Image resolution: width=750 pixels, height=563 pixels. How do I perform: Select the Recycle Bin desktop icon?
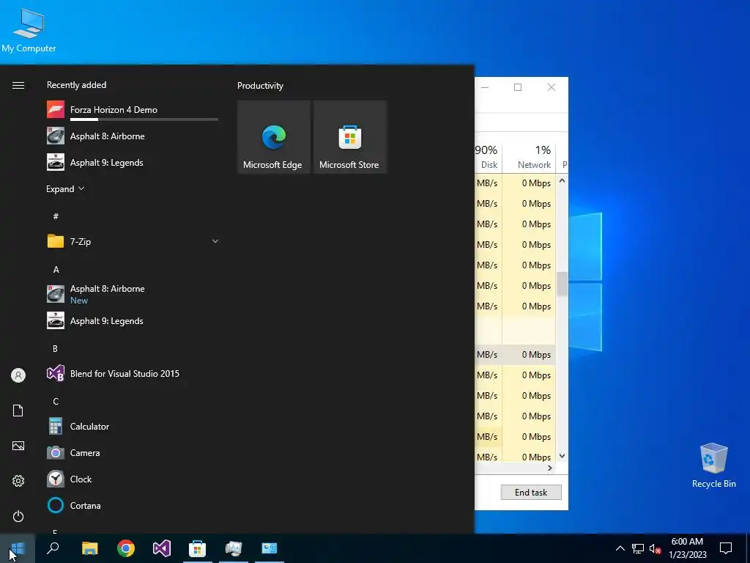tap(713, 466)
